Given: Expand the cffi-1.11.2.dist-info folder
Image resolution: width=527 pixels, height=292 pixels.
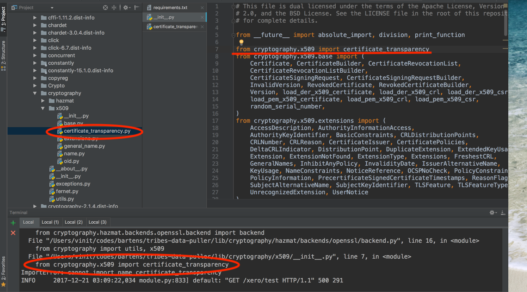Looking at the screenshot, I should click(x=35, y=17).
